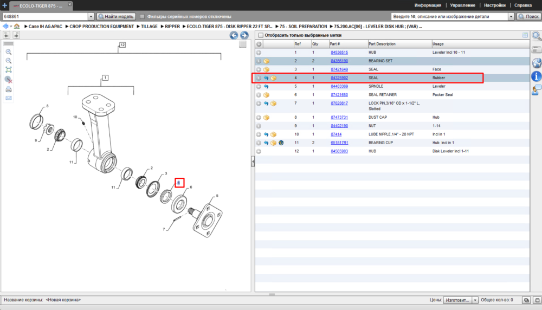This screenshot has width=542, height=310.
Task: Go to previous illustration with blue left arrow
Action: [x=234, y=35]
